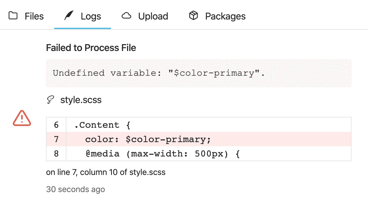Viewport: 368px width, 201px height.
Task: Select the Logs tab label
Action: 91,16
